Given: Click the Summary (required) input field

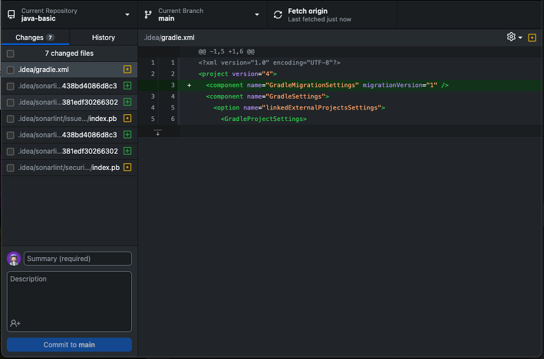Looking at the screenshot, I should coord(78,259).
